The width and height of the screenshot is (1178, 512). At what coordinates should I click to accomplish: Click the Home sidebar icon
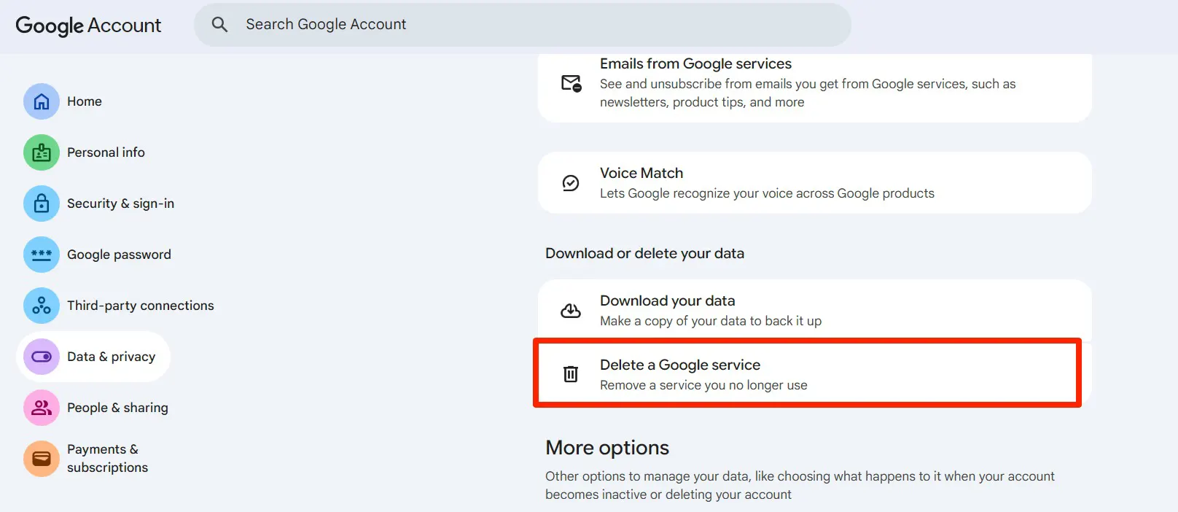(42, 101)
